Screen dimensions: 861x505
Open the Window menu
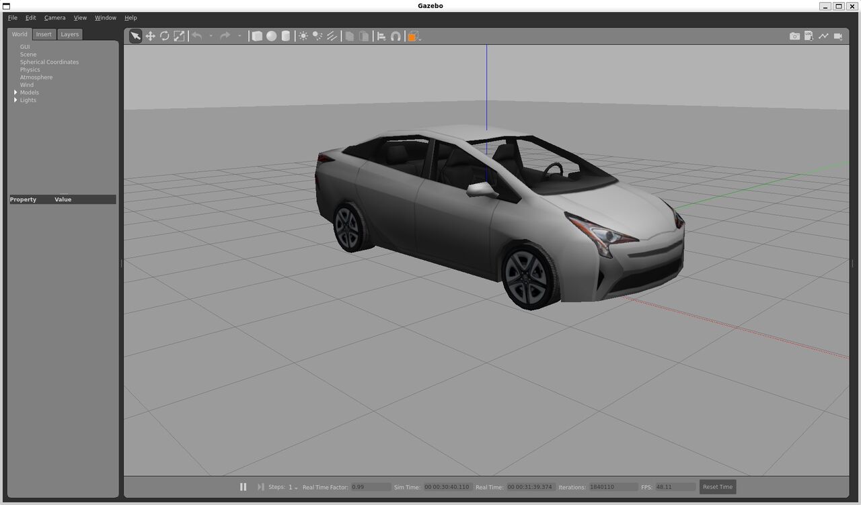pyautogui.click(x=106, y=17)
